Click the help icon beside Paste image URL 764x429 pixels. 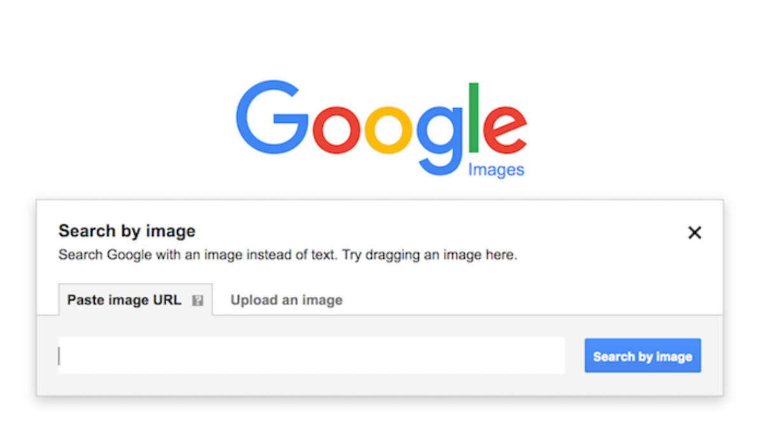(x=198, y=301)
